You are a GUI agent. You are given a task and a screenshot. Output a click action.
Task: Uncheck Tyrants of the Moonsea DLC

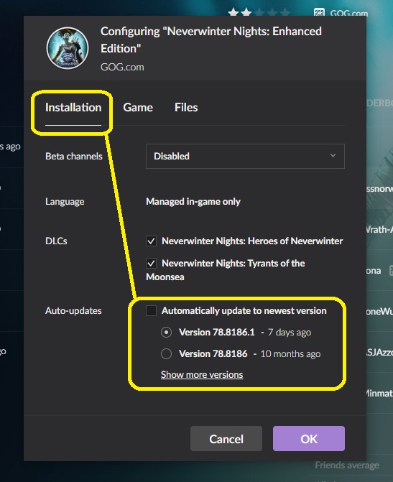point(151,264)
